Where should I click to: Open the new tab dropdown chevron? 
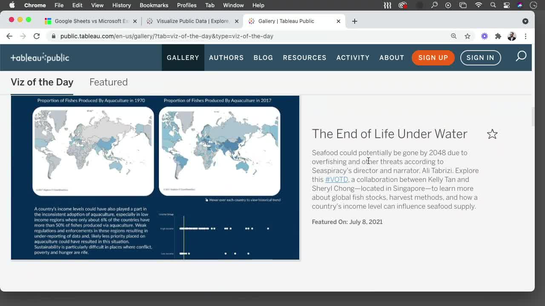(x=525, y=21)
